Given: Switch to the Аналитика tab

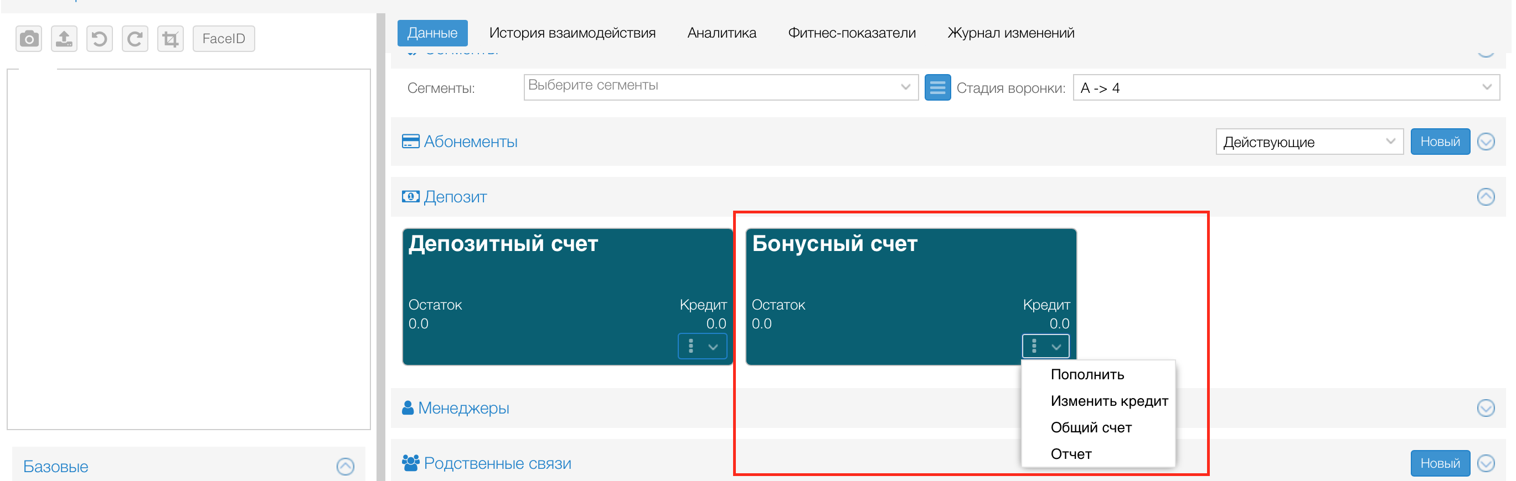Looking at the screenshot, I should 721,33.
